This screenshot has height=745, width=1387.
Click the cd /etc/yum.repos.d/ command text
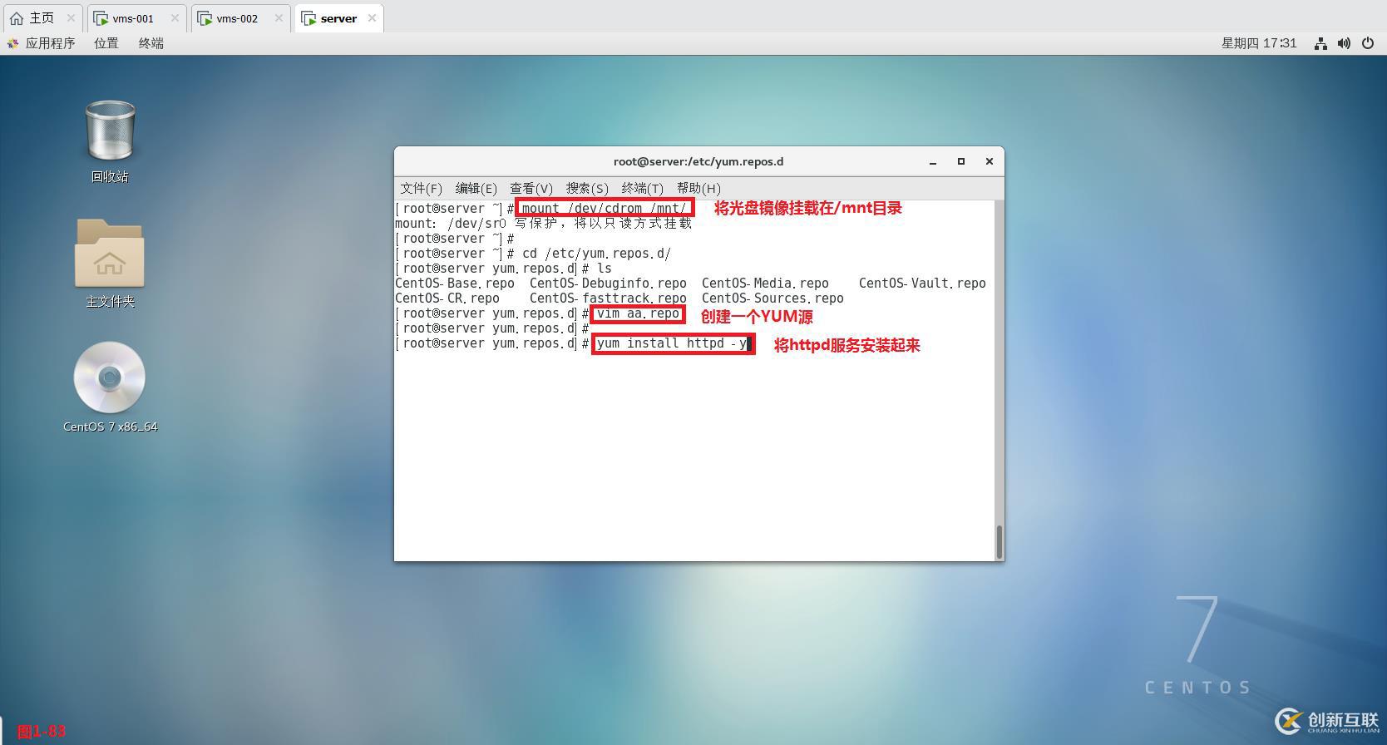tap(596, 254)
